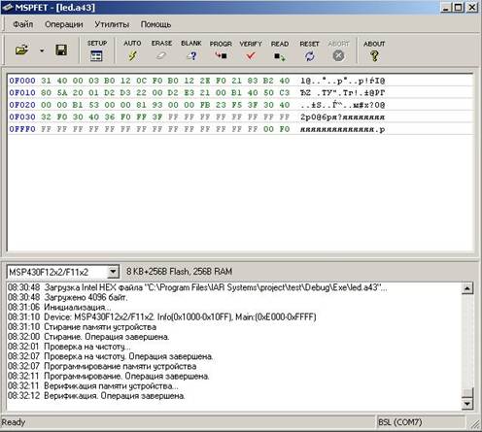Image resolution: width=482 pixels, height=432 pixels.
Task: Close the MSPFET window
Action: 472,7
